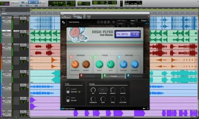Screen dimensions: 199x119
Task: Click the previous preset arrow icon
Action: click(98, 22)
